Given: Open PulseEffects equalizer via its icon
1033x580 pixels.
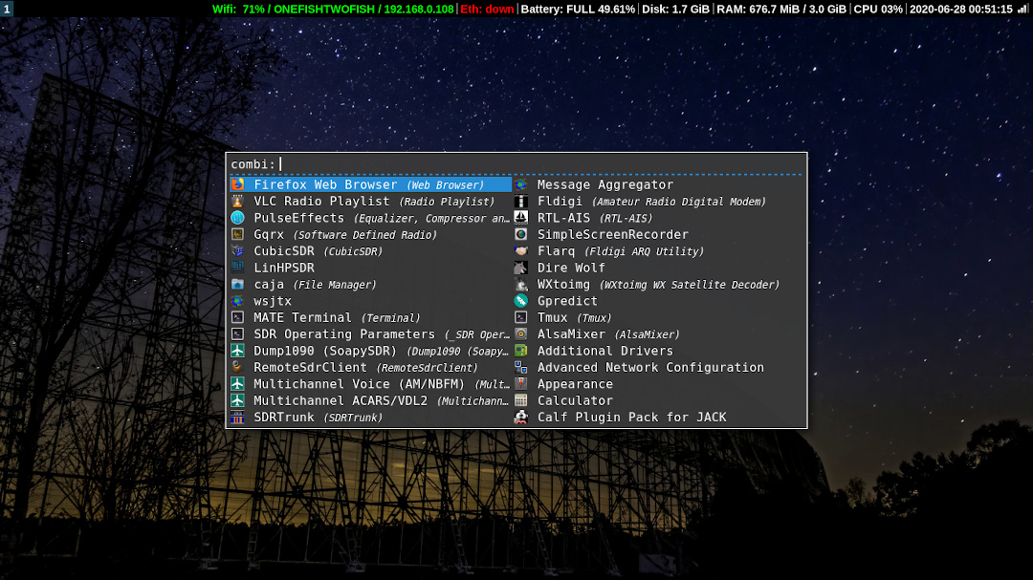Looking at the screenshot, I should click(x=237, y=217).
